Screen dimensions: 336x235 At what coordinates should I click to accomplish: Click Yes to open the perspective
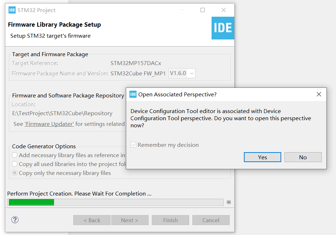click(262, 157)
